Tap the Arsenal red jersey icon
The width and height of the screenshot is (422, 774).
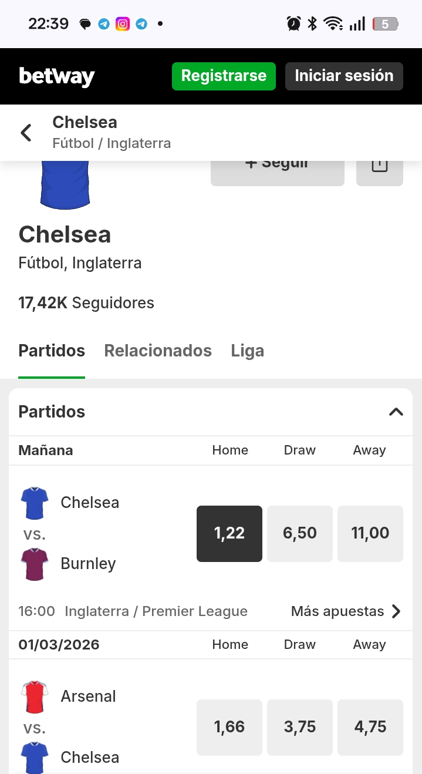tap(35, 696)
